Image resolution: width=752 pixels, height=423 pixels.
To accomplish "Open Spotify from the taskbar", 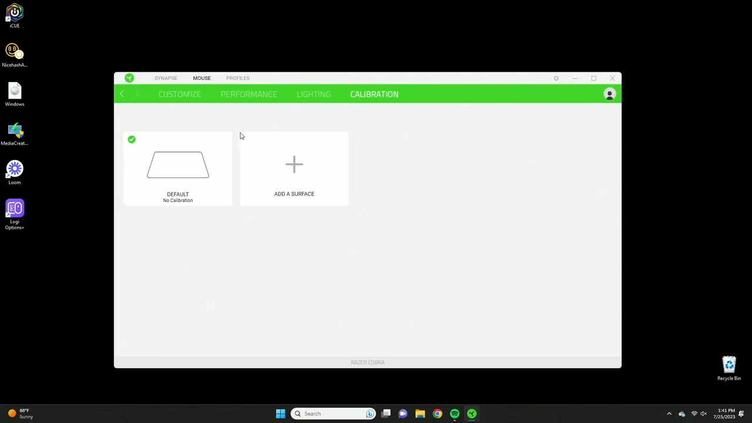I will pyautogui.click(x=454, y=414).
